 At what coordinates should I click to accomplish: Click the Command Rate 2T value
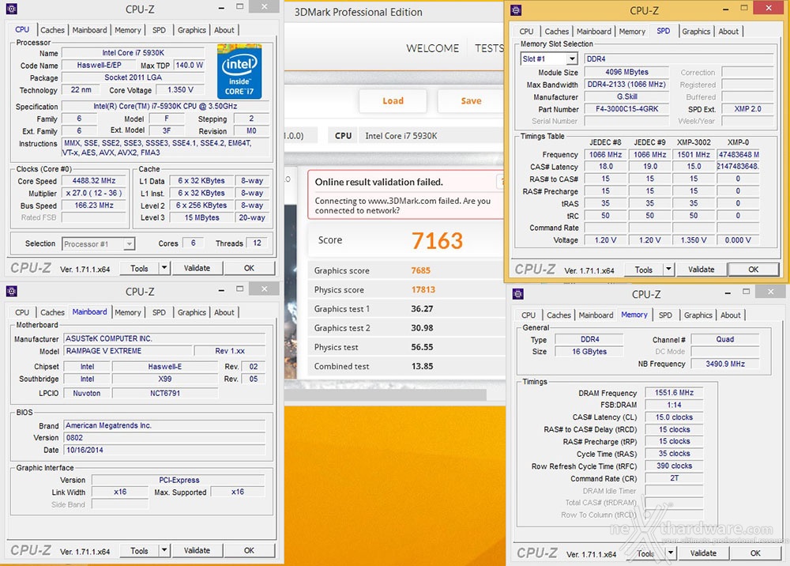pos(674,478)
